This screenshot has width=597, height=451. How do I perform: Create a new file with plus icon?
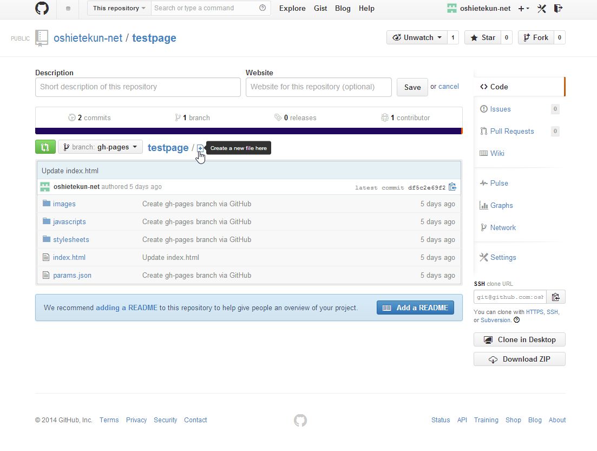pyautogui.click(x=200, y=148)
